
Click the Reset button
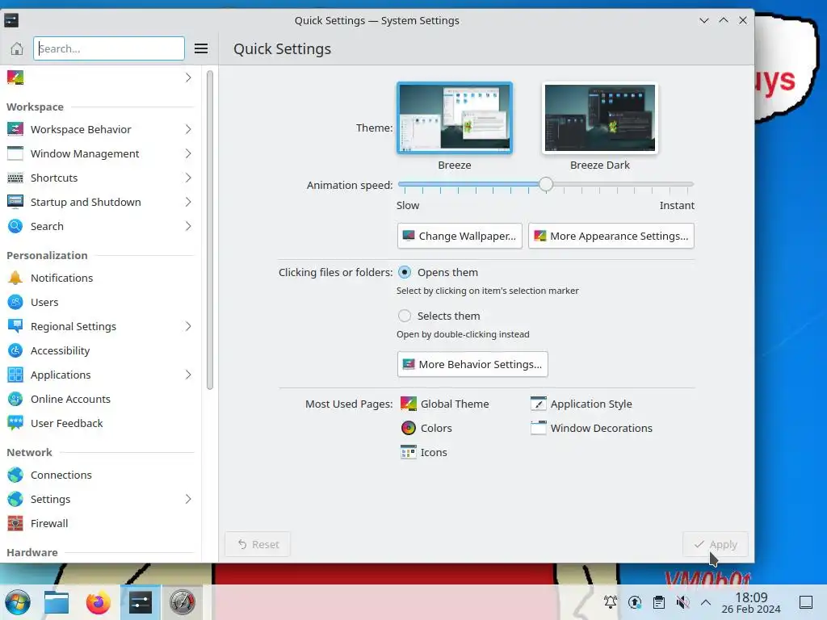[x=258, y=544]
